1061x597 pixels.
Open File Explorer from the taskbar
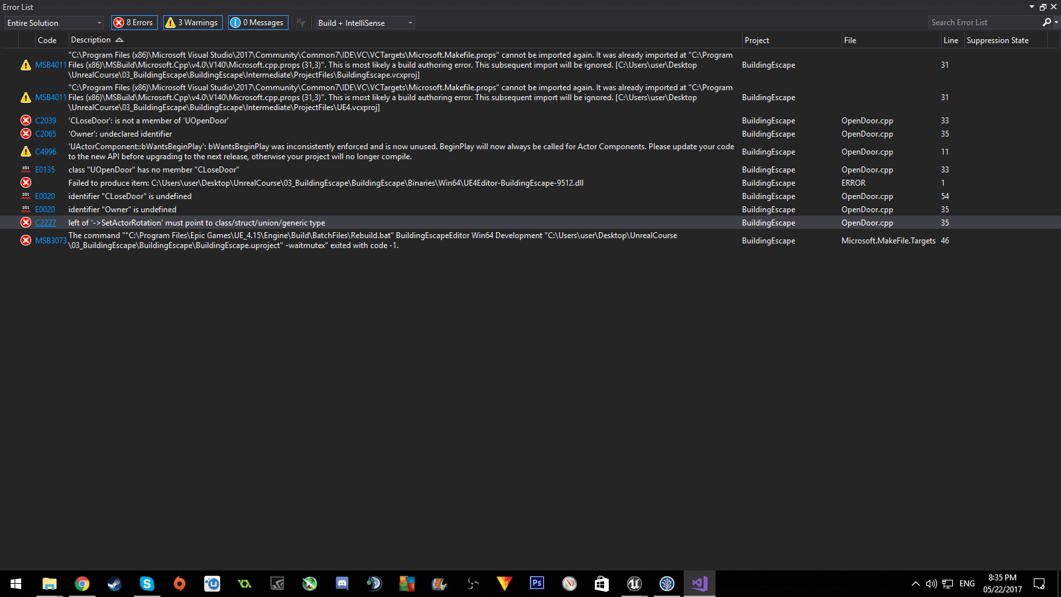49,584
